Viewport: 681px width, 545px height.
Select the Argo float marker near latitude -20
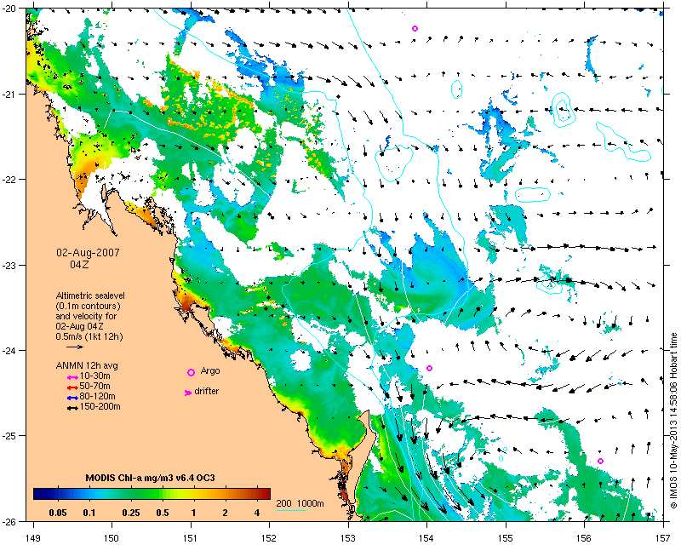415,29
